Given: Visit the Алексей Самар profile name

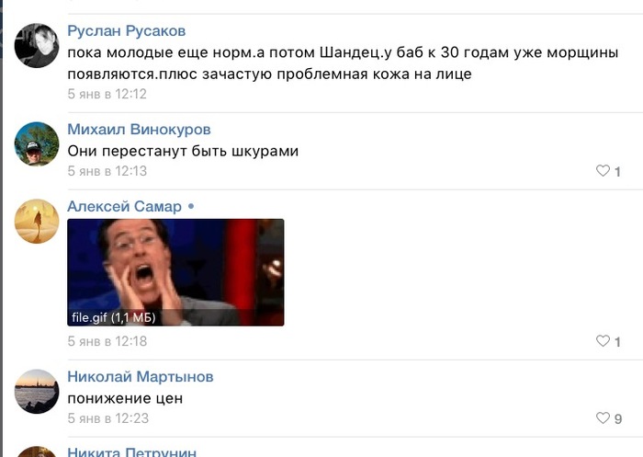Looking at the screenshot, I should (124, 206).
